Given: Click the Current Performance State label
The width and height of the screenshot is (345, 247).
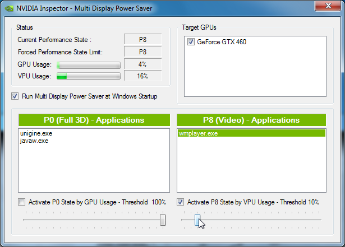Looking at the screenshot, I should (54, 40).
